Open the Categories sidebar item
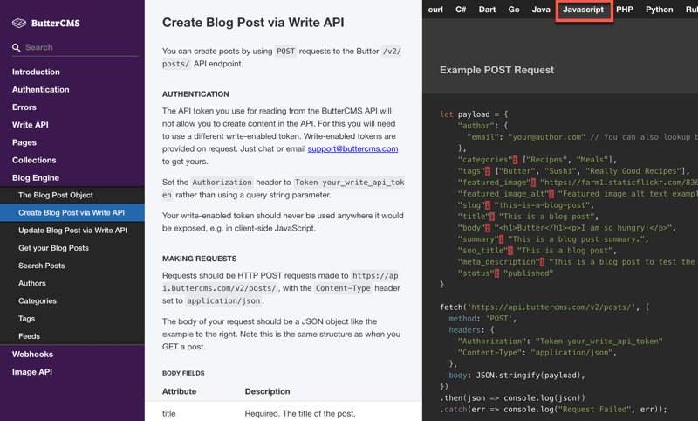Viewport: 698px width, 421px height. [38, 301]
